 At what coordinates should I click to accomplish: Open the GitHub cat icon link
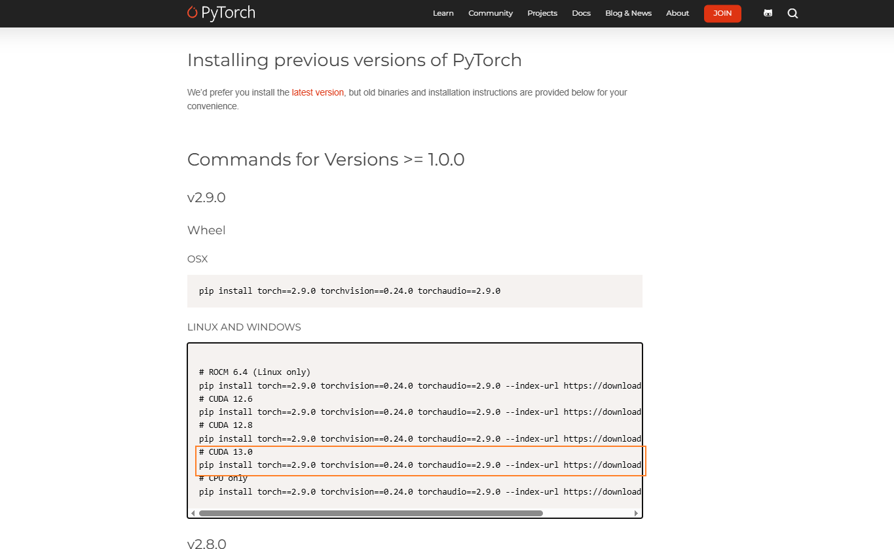[768, 13]
